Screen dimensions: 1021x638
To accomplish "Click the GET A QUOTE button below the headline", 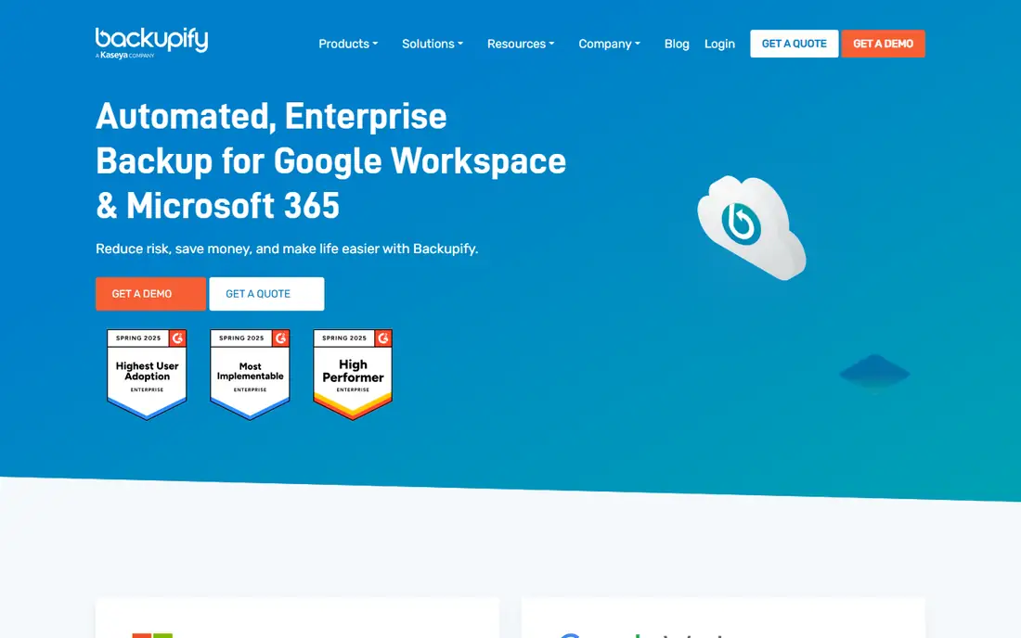I will pyautogui.click(x=266, y=294).
